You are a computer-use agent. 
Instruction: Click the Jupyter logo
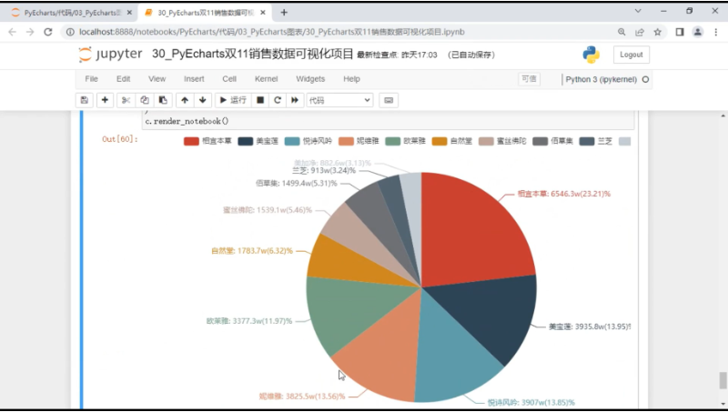coord(110,55)
